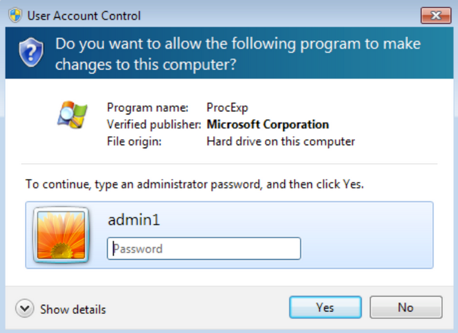Click the Microsoft Corporation verified publisher name
The width and height of the screenshot is (458, 333).
click(x=268, y=124)
